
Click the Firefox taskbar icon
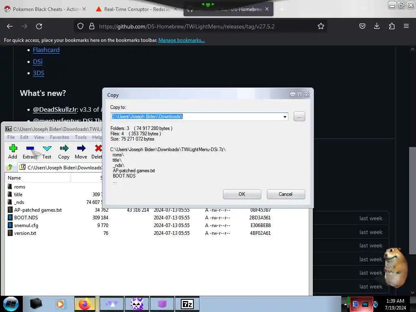[84, 304]
